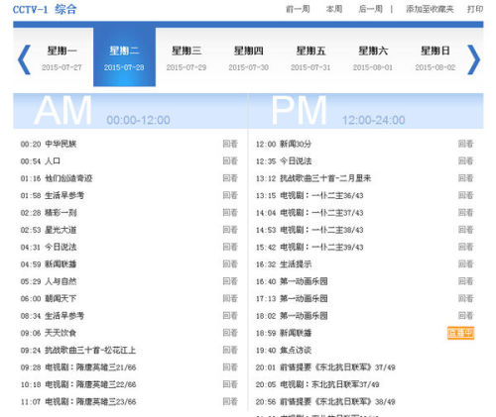Click 回看 for 00:54 人口

point(230,160)
